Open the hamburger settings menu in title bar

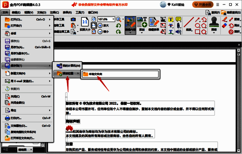coord(218,4)
